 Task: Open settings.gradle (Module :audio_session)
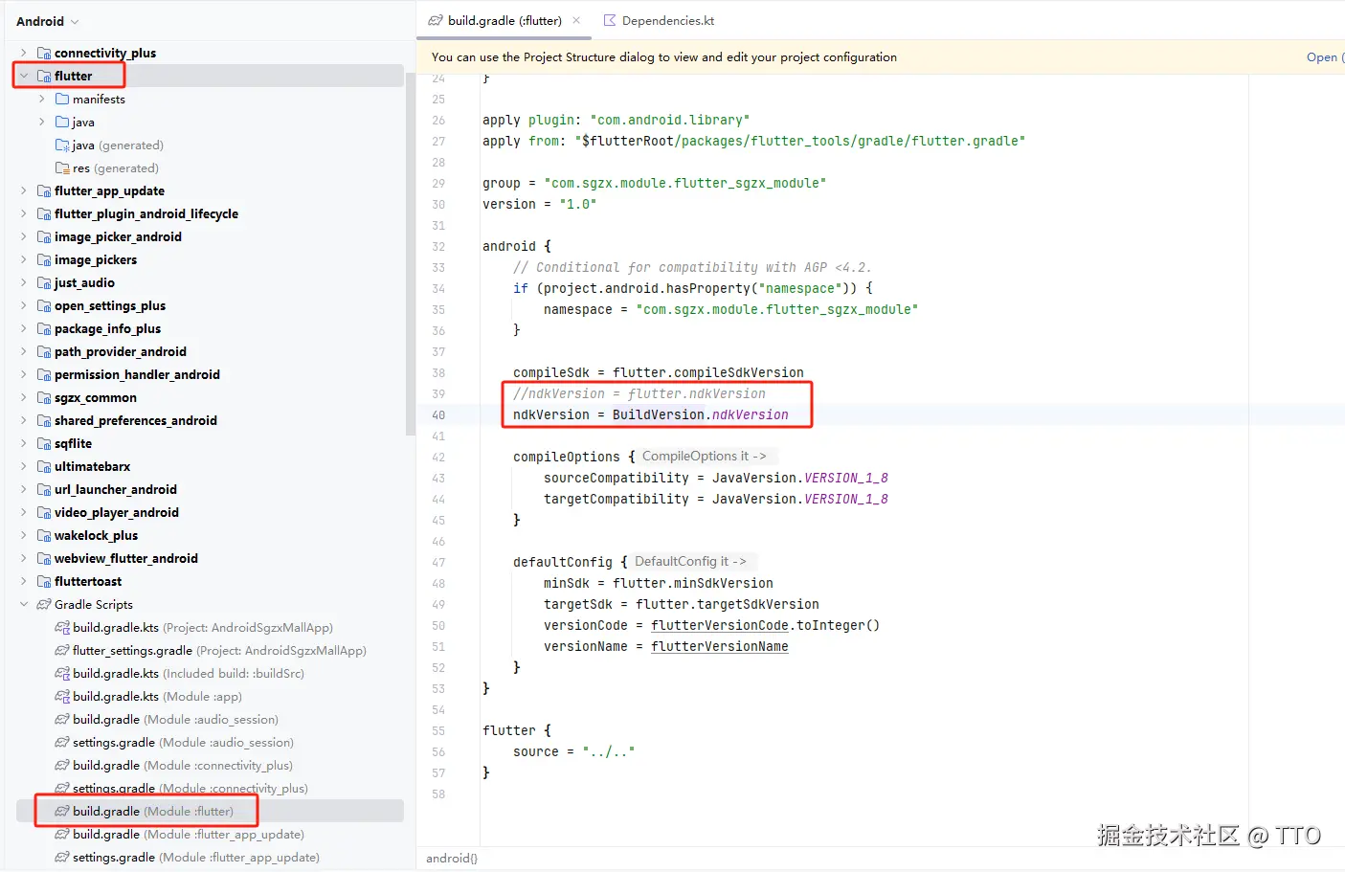pos(184,742)
